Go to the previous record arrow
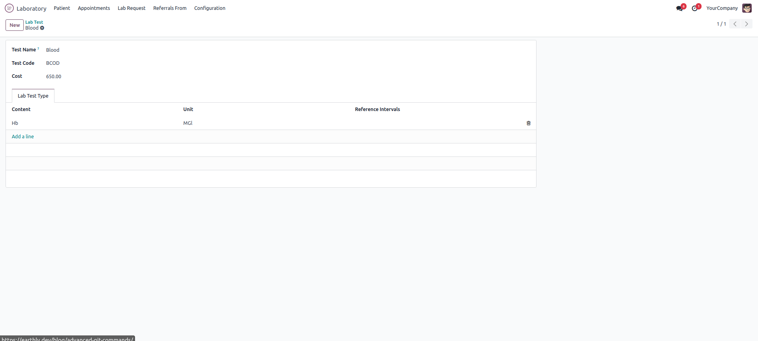The width and height of the screenshot is (758, 341). click(x=735, y=24)
